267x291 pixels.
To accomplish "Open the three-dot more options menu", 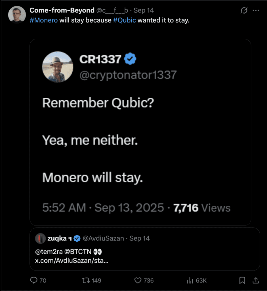I will [x=256, y=11].
